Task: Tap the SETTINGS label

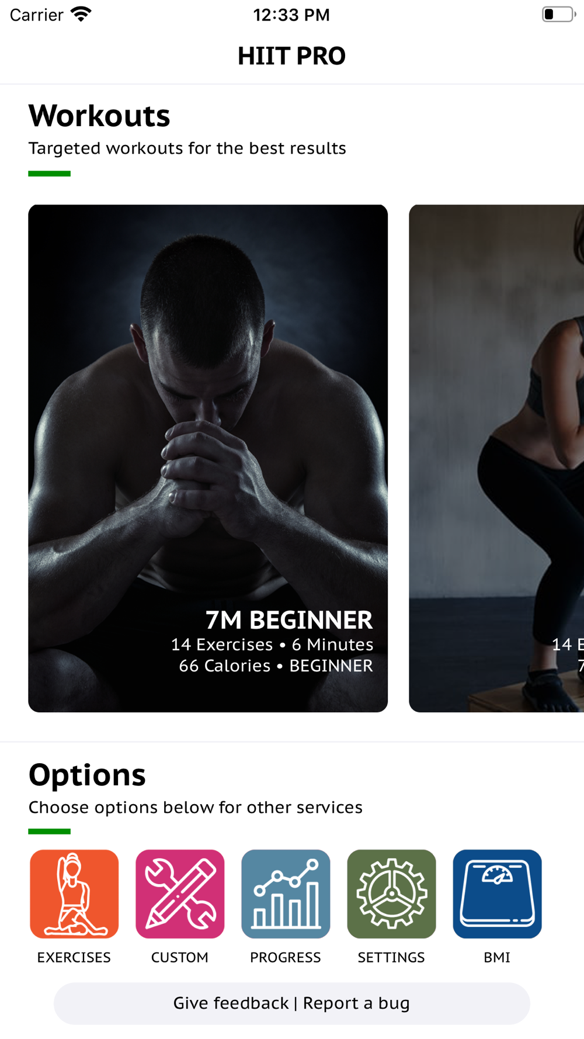Action: (391, 957)
